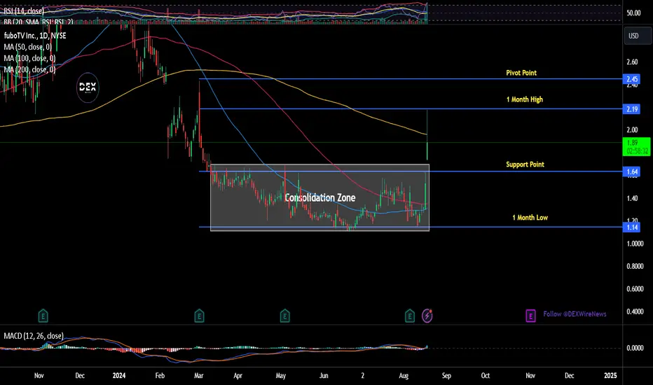Click the Apr label on the time axis
653x385 pixels.
238,375
